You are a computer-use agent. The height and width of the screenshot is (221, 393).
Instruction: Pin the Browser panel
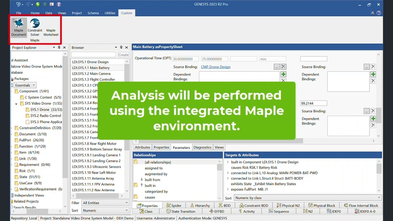(x=121, y=47)
